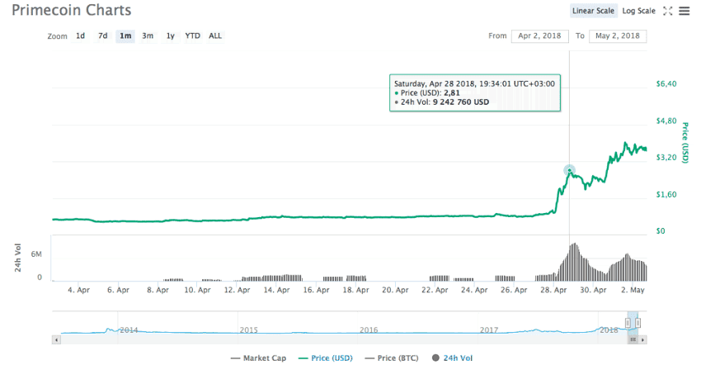Select the 1m zoom range
This screenshot has height=365, width=701.
tap(125, 36)
